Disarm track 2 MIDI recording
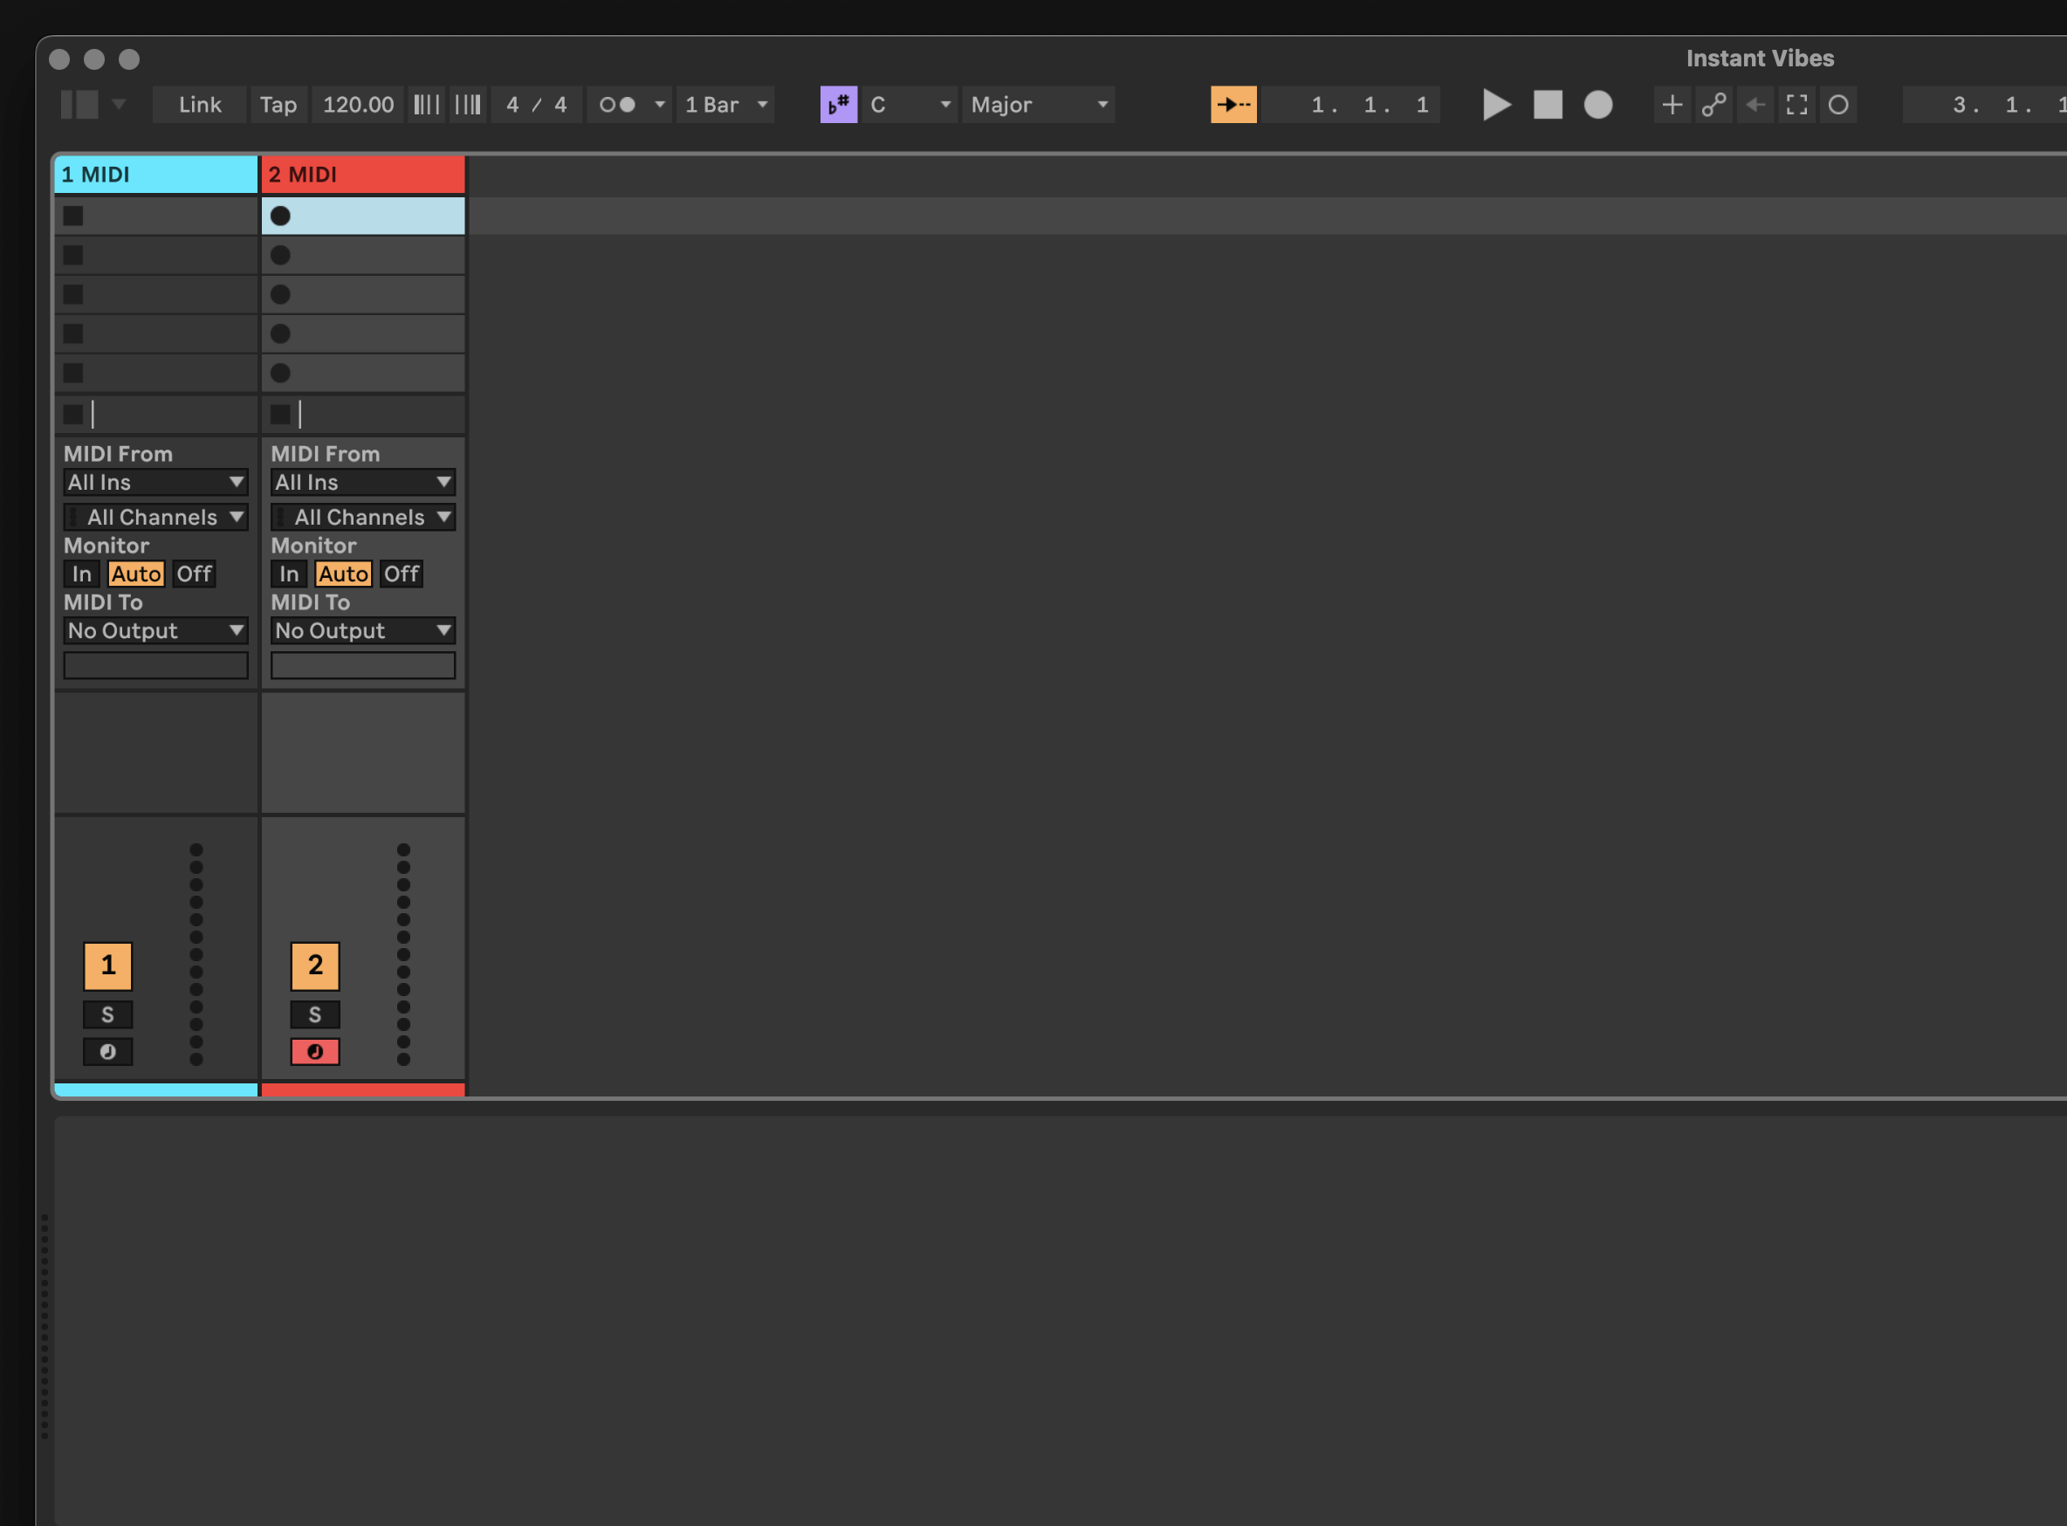This screenshot has height=1526, width=2067. point(315,1052)
